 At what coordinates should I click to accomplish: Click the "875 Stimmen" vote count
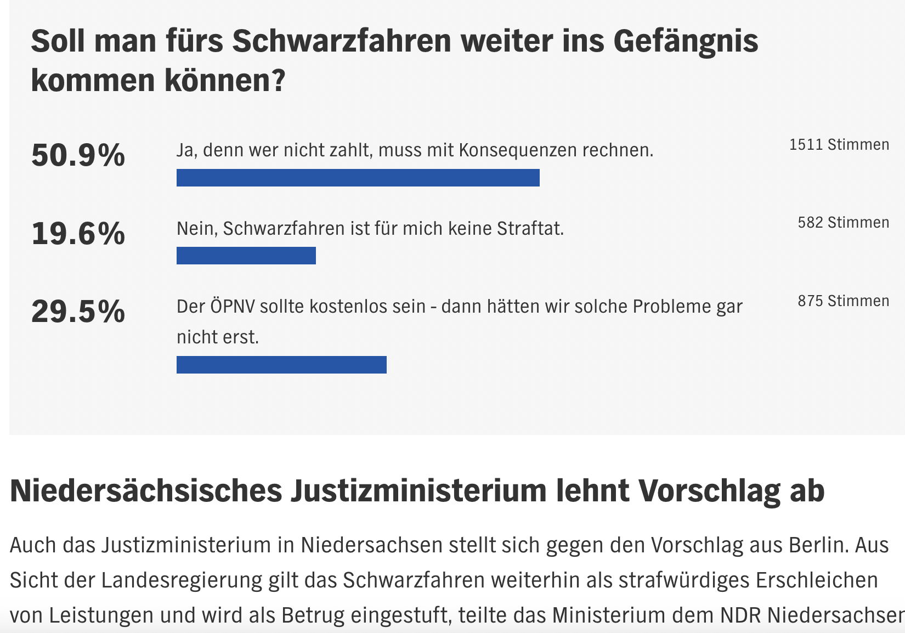click(843, 301)
